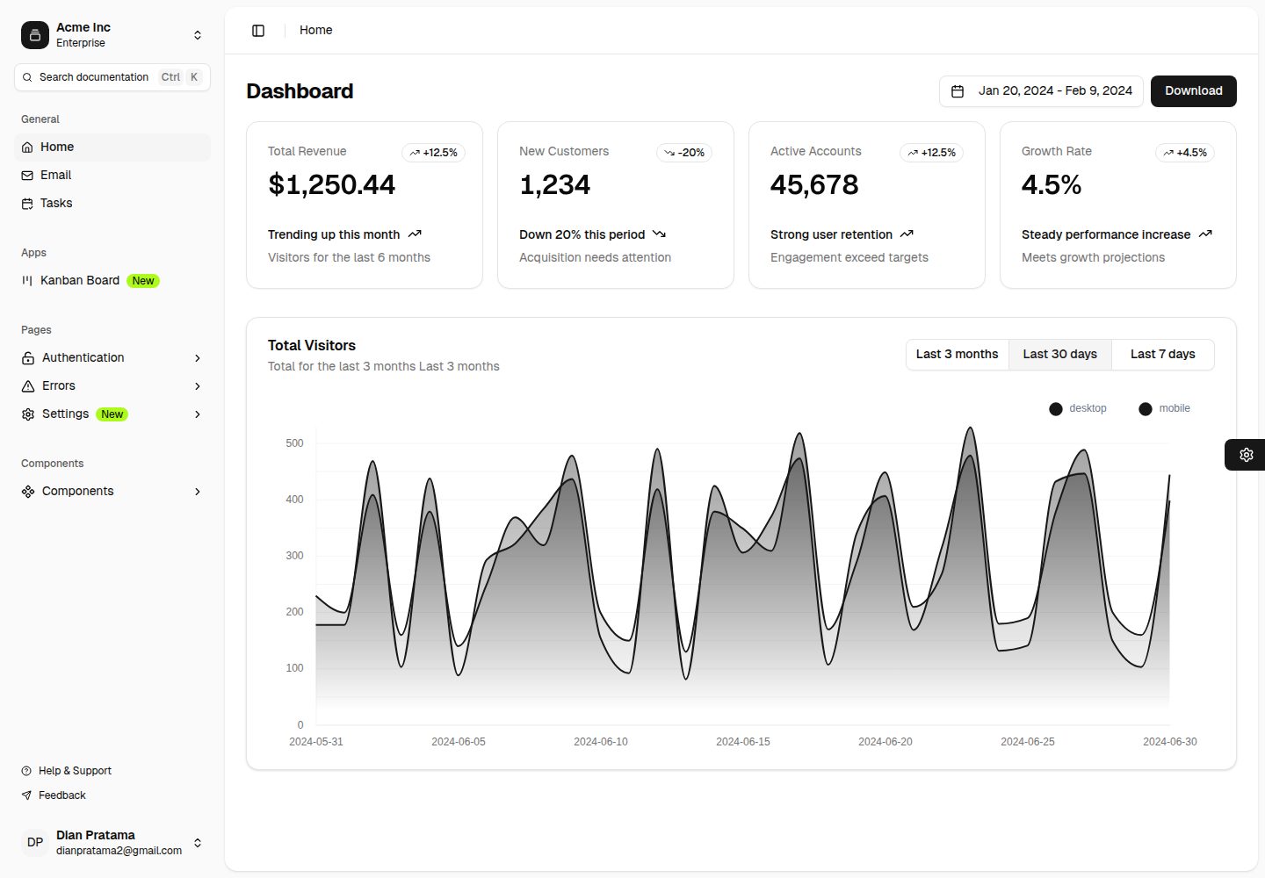Toggle the sidebar panel icon
The width and height of the screenshot is (1265, 878).
tap(258, 31)
